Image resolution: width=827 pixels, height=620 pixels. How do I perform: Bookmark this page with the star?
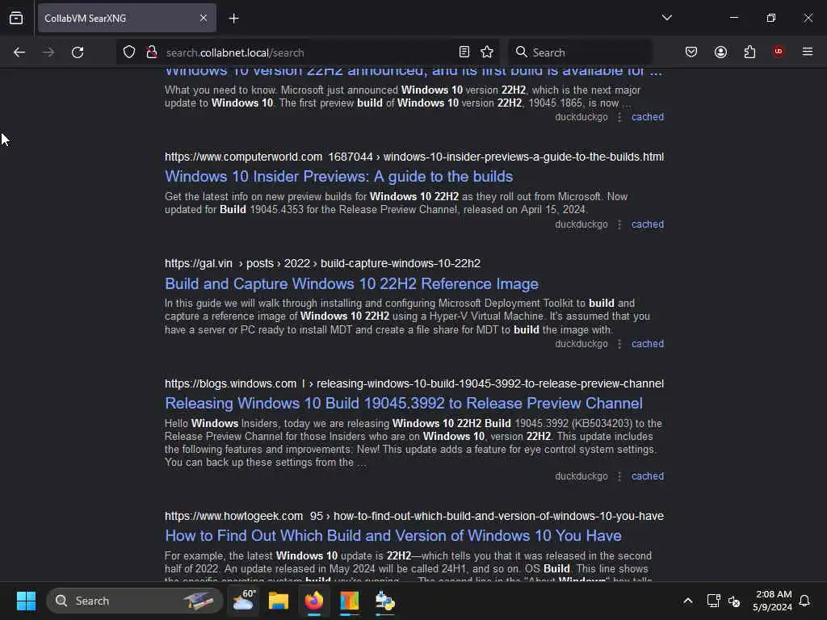pos(487,52)
